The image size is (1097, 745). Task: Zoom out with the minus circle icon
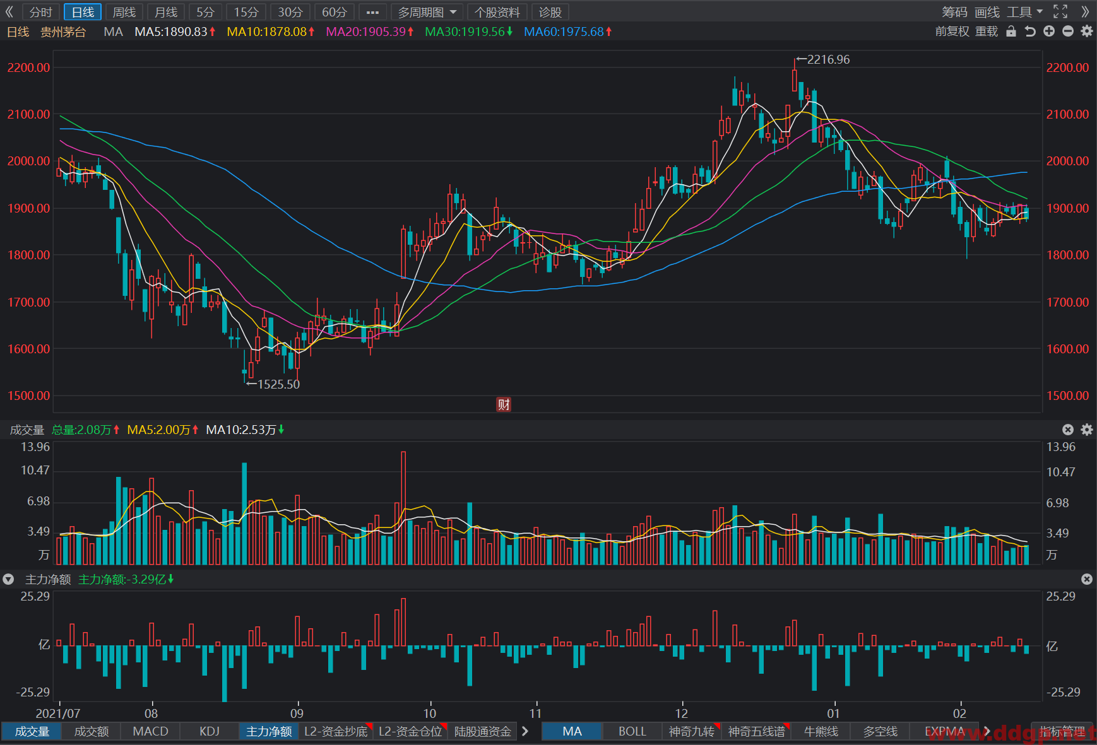(1068, 32)
